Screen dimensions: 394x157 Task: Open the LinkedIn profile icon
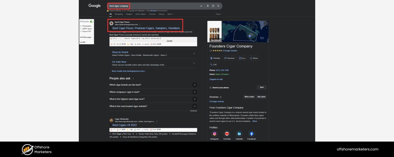click(239, 134)
